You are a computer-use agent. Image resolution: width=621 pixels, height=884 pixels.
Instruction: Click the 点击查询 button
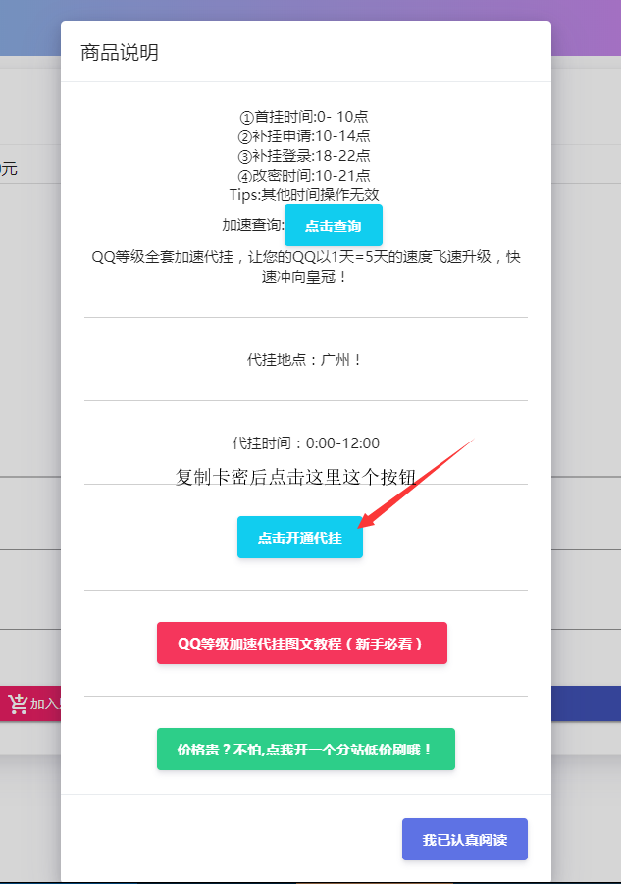pos(333,226)
